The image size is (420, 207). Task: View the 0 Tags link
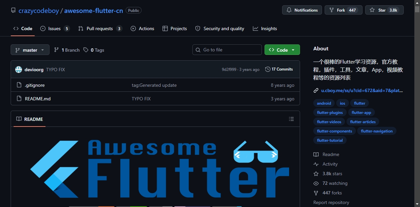94,50
